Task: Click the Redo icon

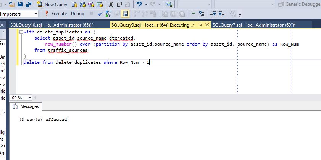Action: coord(153,4)
